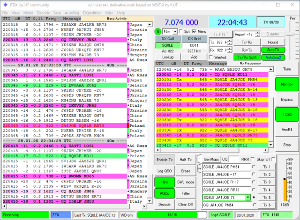Screen dimensions: 300x220
Task: Toggle the green Monitor button
Action: (287, 84)
